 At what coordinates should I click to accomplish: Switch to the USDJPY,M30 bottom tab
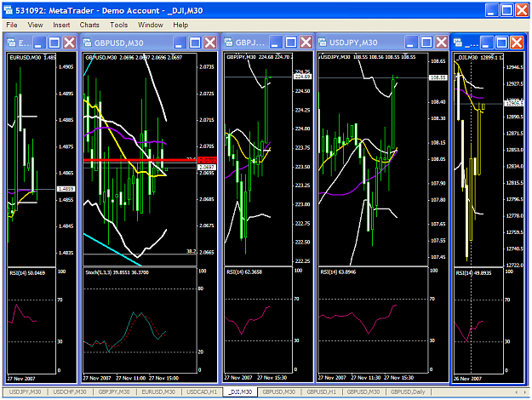tap(25, 391)
